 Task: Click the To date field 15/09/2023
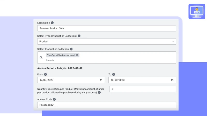tap(142, 80)
